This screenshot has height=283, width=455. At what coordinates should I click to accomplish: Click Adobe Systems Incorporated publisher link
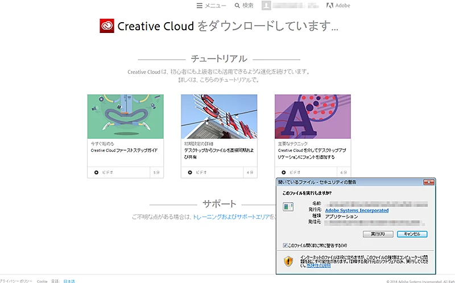pyautogui.click(x=357, y=210)
